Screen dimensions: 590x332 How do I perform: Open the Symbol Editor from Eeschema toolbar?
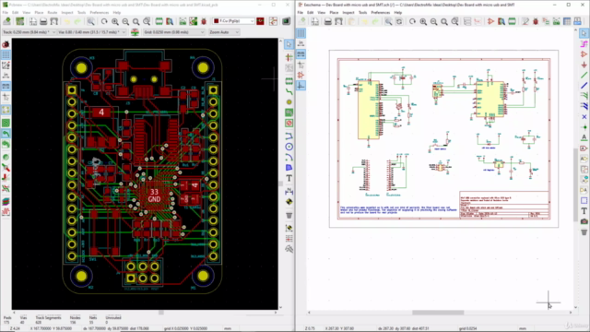coord(490,21)
